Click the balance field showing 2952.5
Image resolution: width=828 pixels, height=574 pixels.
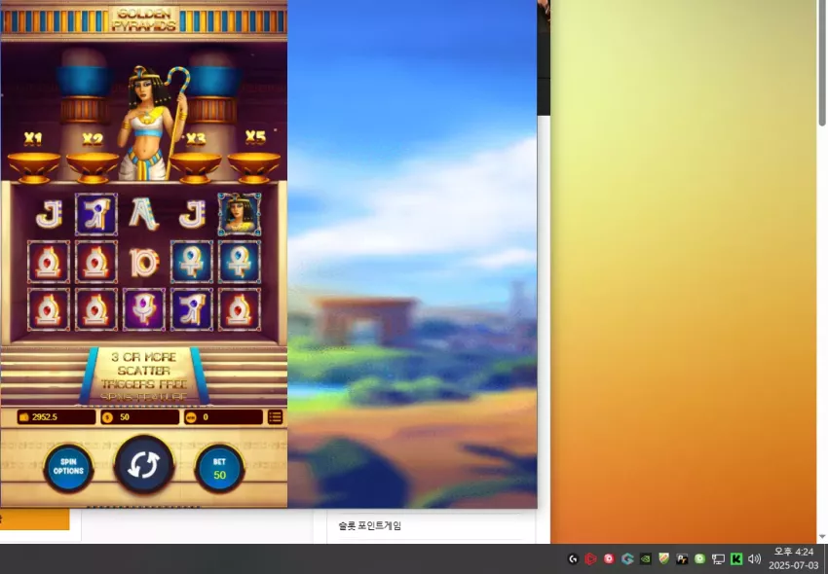56,416
